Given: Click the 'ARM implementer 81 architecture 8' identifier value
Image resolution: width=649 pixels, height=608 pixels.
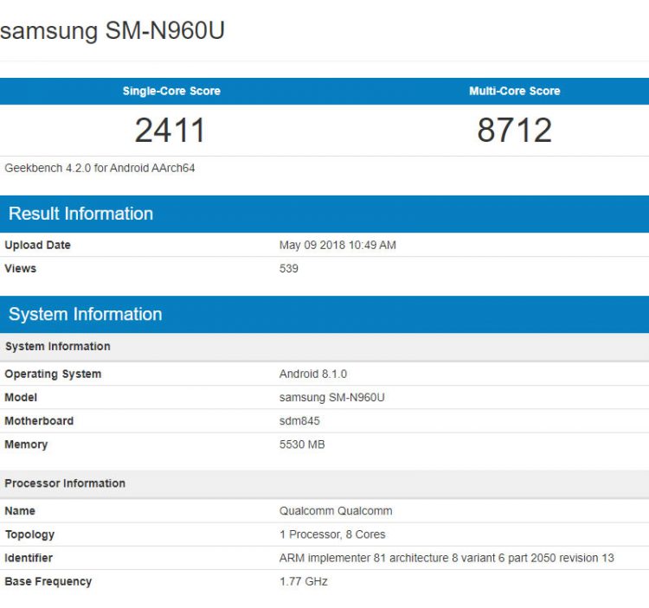Looking at the screenshot, I should tap(447, 558).
